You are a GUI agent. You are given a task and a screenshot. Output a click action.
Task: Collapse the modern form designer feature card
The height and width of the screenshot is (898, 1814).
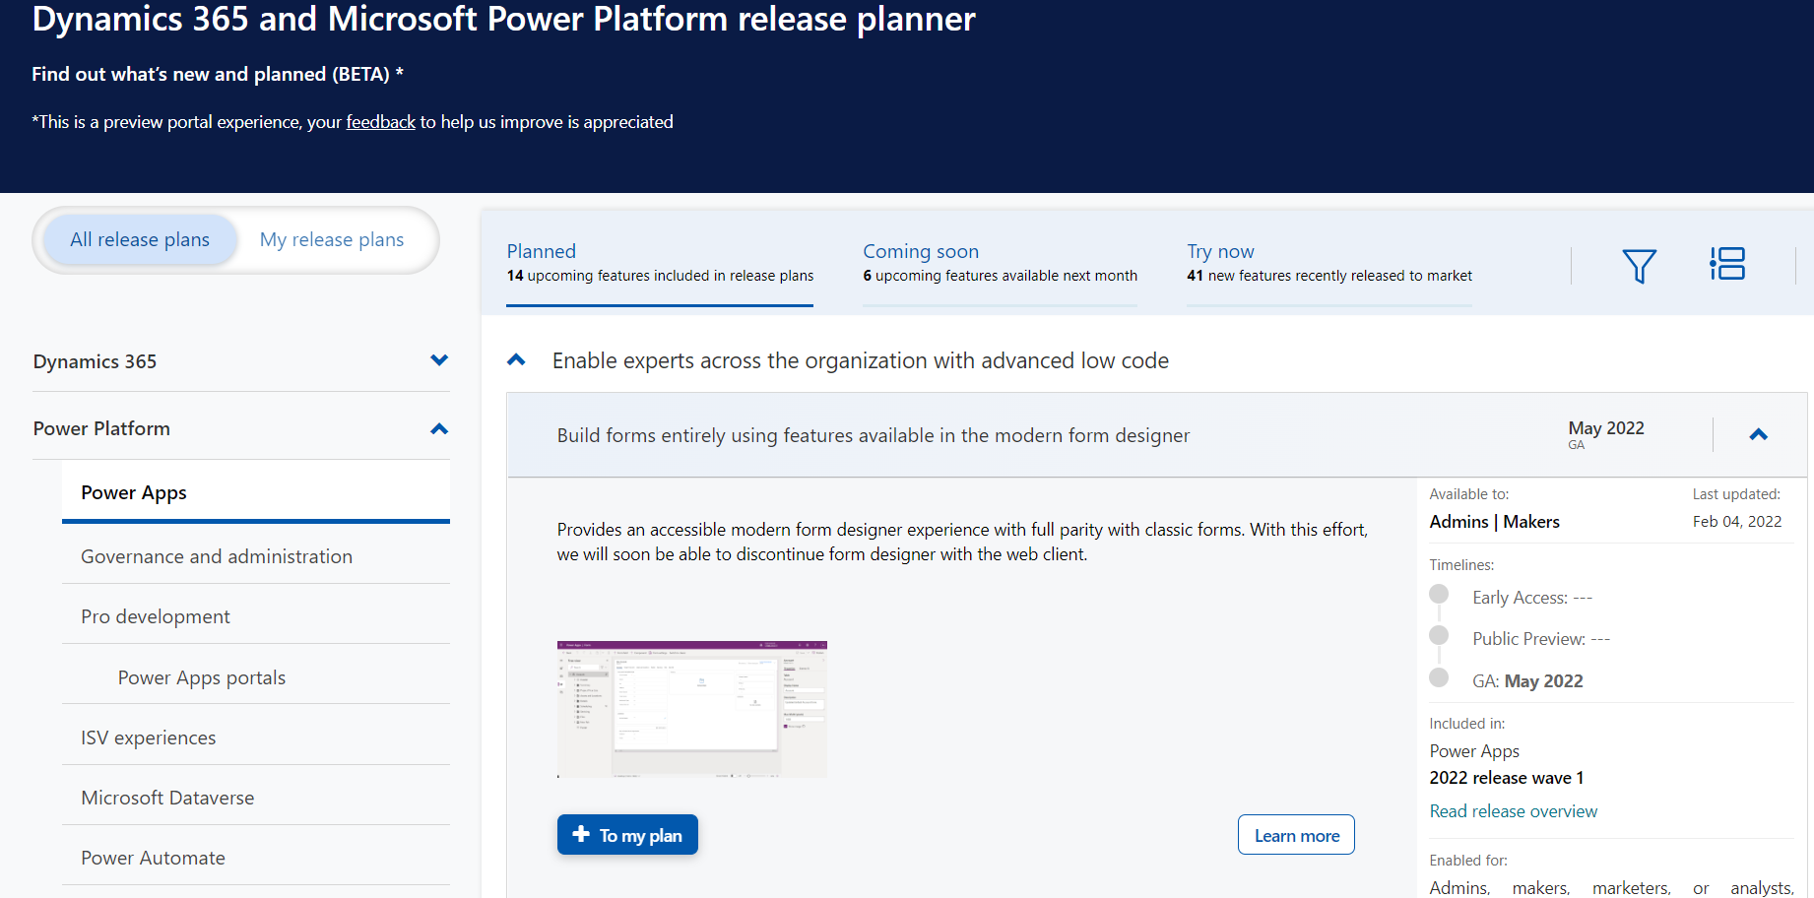[1758, 434]
